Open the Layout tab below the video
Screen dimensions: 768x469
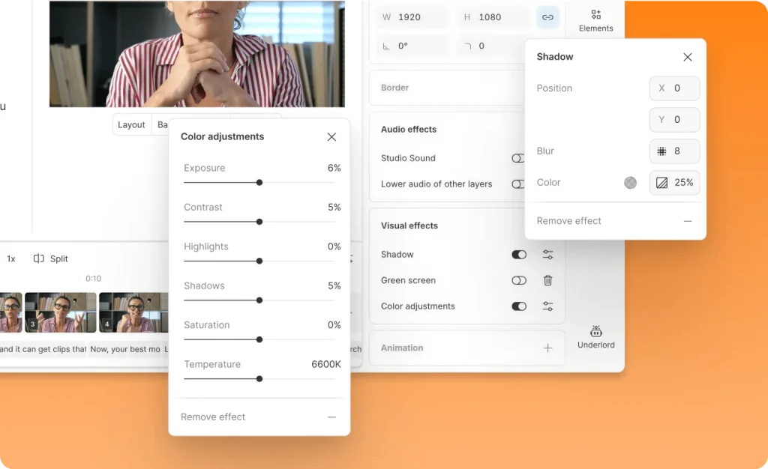point(131,124)
